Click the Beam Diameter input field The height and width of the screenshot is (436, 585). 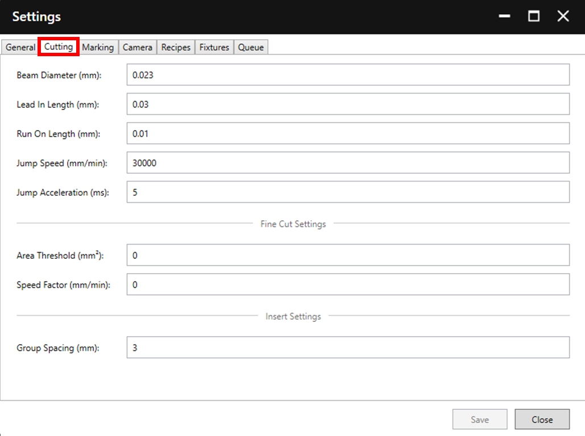(348, 74)
